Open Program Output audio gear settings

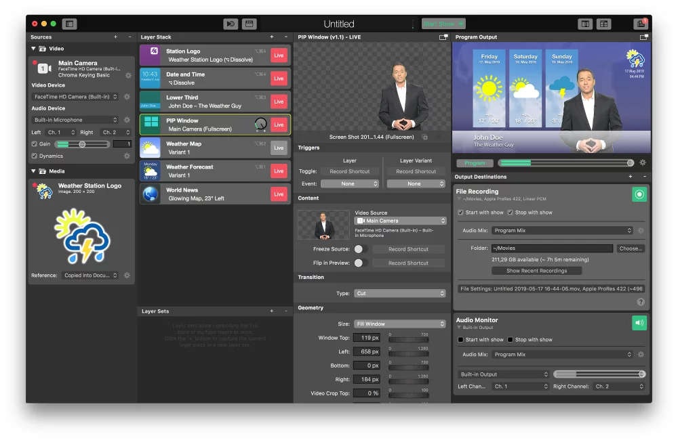(x=643, y=162)
